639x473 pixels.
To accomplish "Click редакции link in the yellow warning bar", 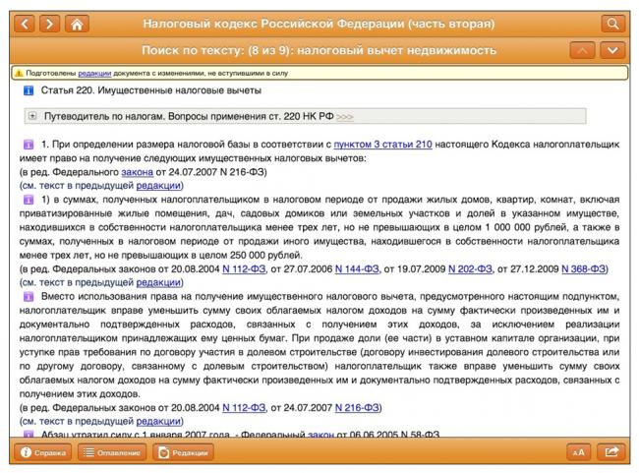I will click(94, 73).
